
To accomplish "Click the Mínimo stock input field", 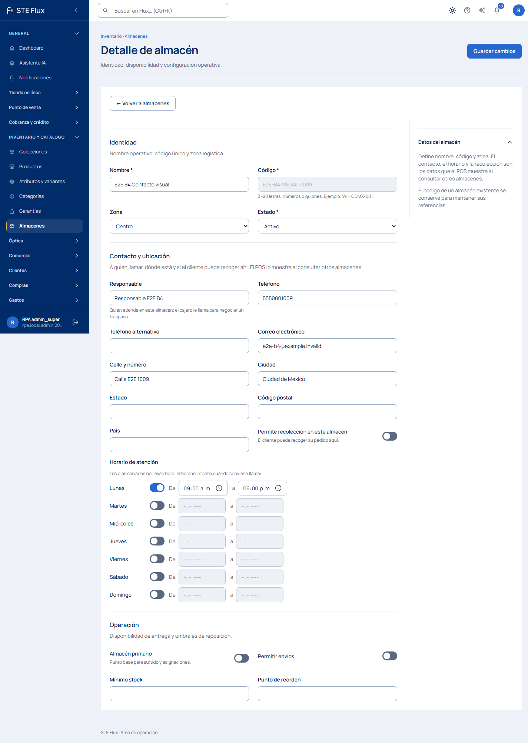I will tap(179, 694).
